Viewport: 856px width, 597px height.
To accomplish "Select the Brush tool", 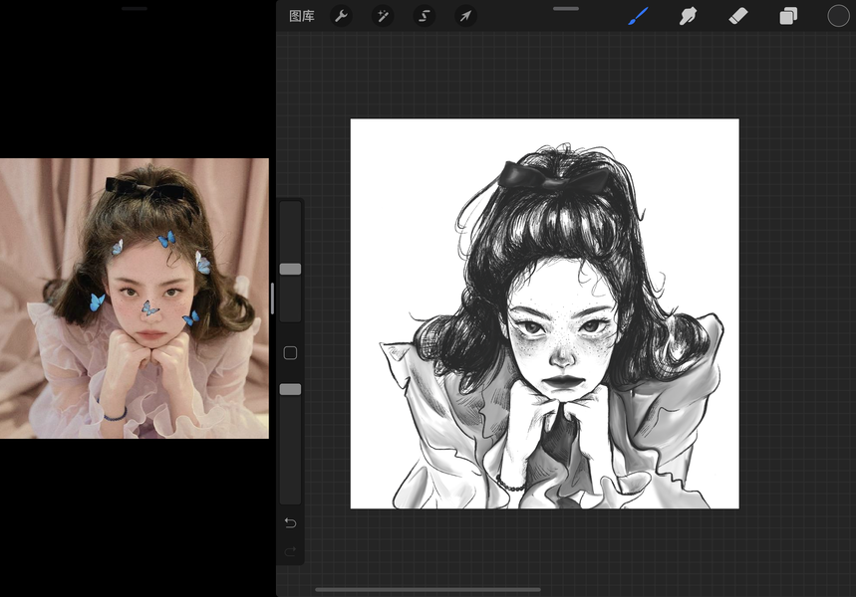I will pos(638,16).
